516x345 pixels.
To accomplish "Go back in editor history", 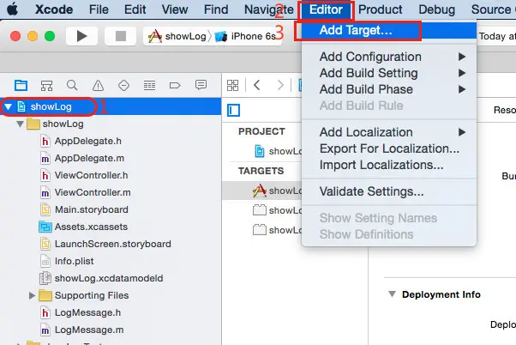I will pos(257,85).
